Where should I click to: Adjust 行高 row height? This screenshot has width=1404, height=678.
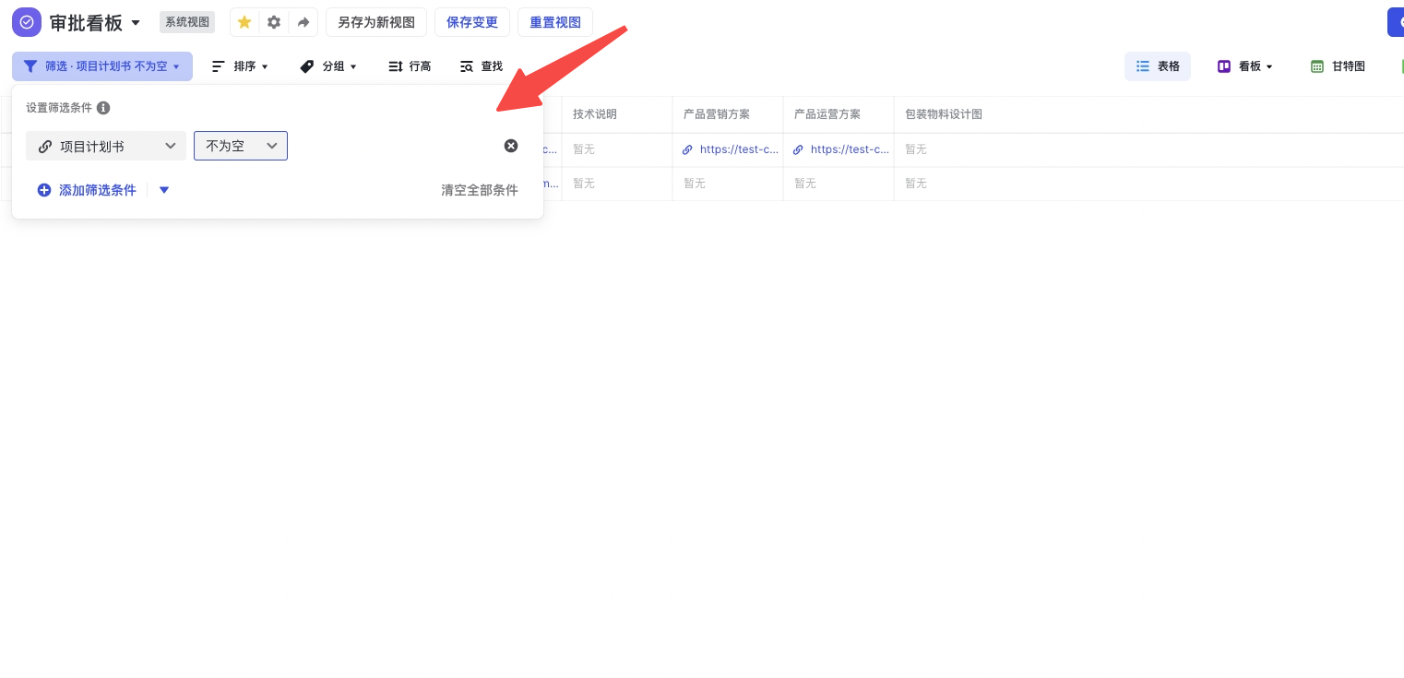point(410,66)
